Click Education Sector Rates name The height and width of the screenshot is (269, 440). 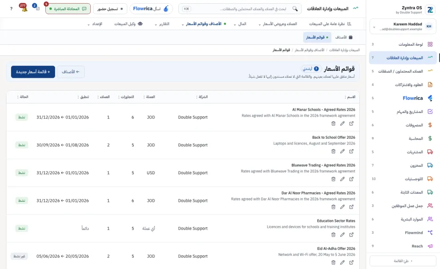point(336,221)
